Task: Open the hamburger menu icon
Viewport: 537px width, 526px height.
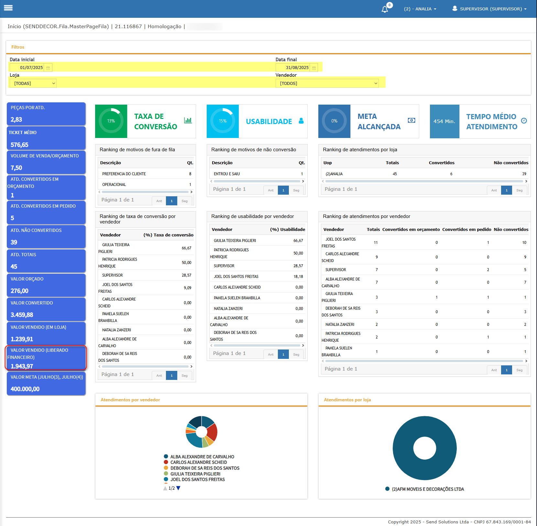Action: [8, 8]
